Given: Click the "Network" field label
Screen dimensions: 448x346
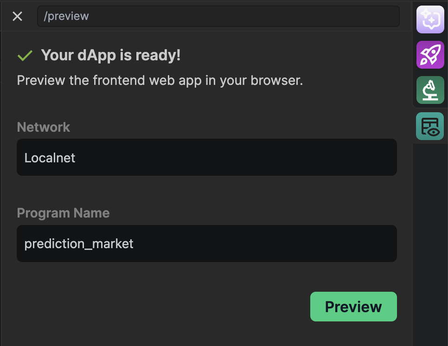Looking at the screenshot, I should [43, 127].
